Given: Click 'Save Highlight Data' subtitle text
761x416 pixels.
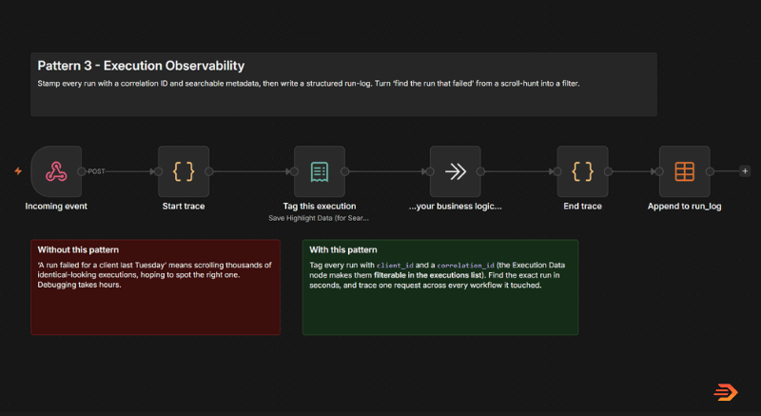Looking at the screenshot, I should 319,218.
